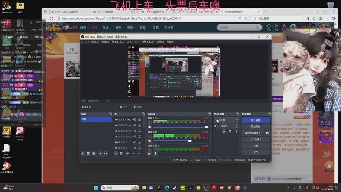Open scene filters icon in Scenes panel
Image resolution: width=341 pixels, height=192 pixels.
[94, 154]
